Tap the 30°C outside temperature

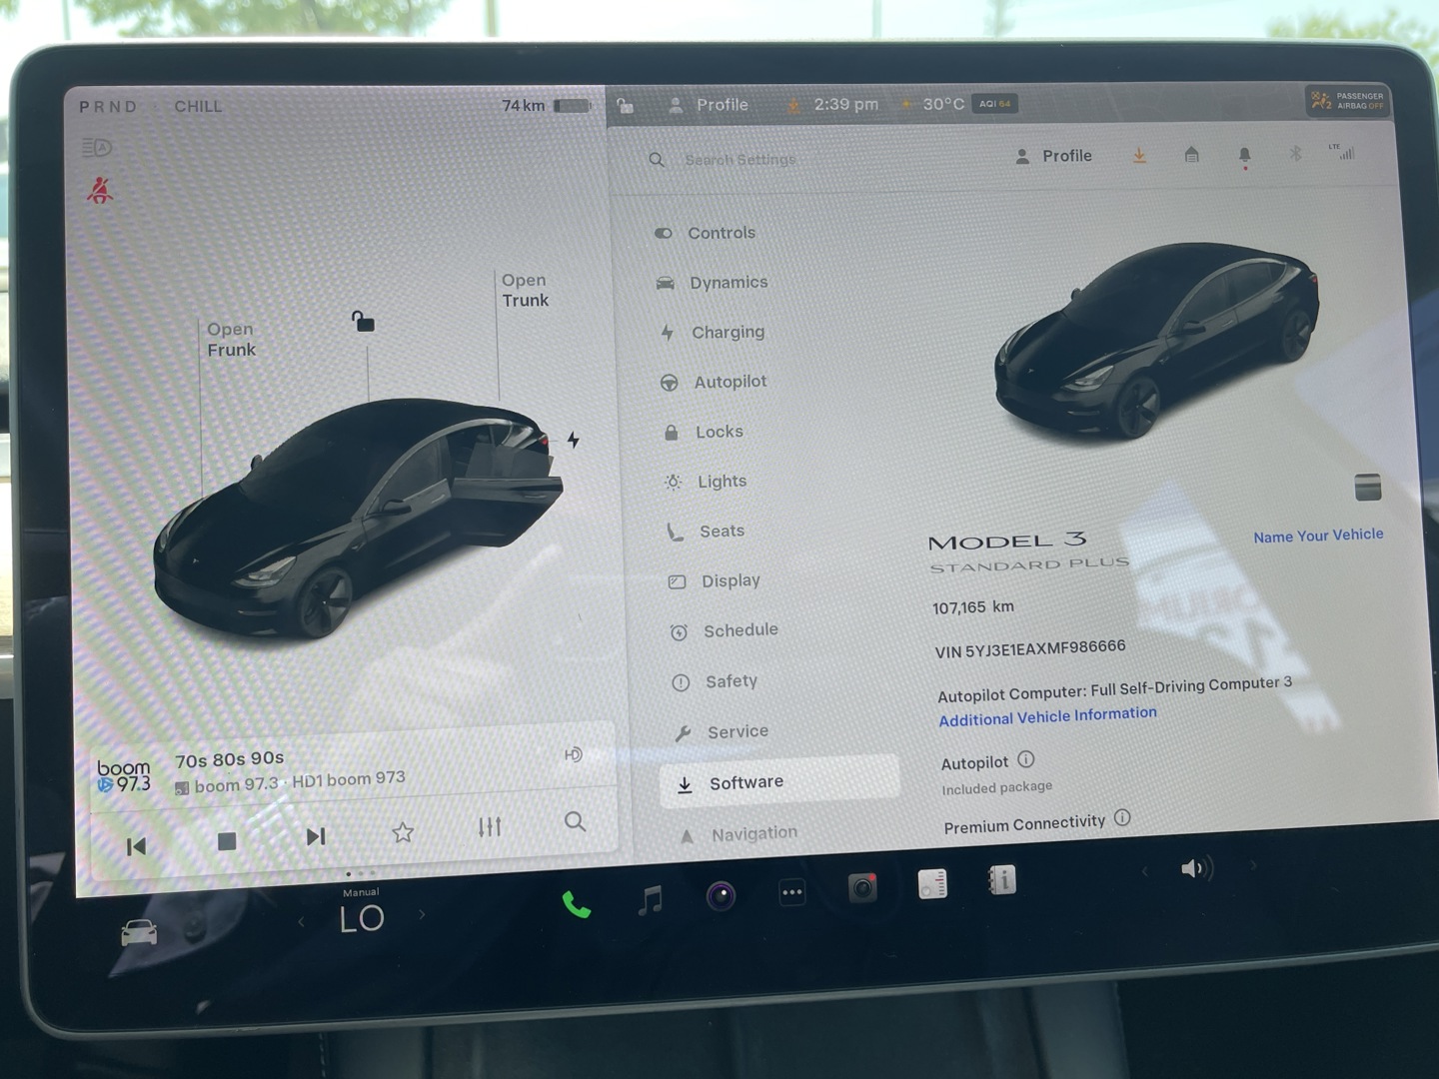tap(942, 104)
